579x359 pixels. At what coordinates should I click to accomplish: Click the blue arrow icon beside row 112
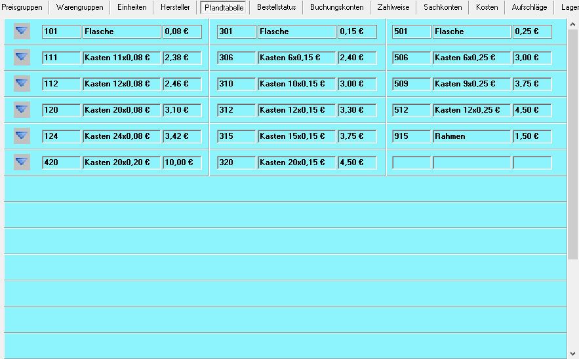(x=22, y=84)
